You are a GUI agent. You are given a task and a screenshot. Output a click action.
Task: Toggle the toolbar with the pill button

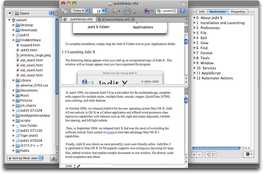(x=183, y=3)
